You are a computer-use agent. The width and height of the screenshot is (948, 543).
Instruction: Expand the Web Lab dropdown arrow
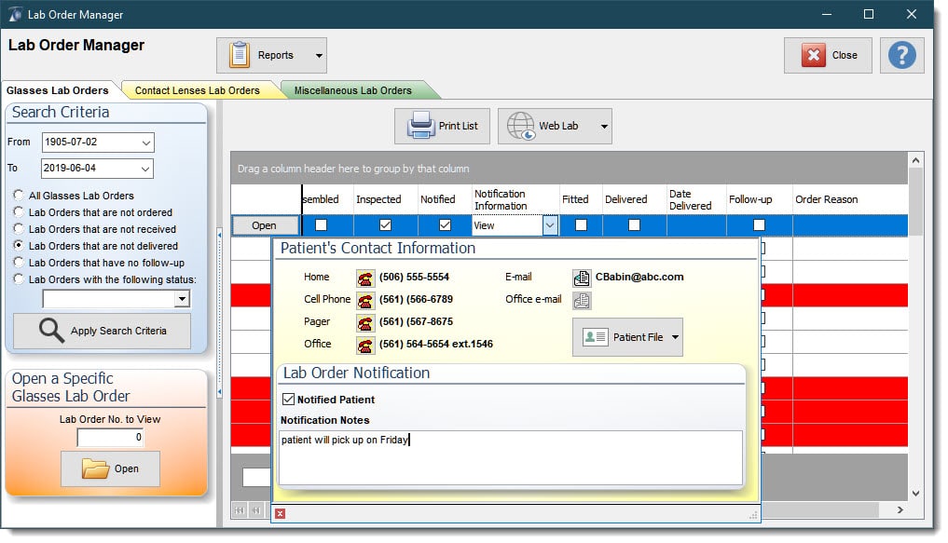coord(604,127)
